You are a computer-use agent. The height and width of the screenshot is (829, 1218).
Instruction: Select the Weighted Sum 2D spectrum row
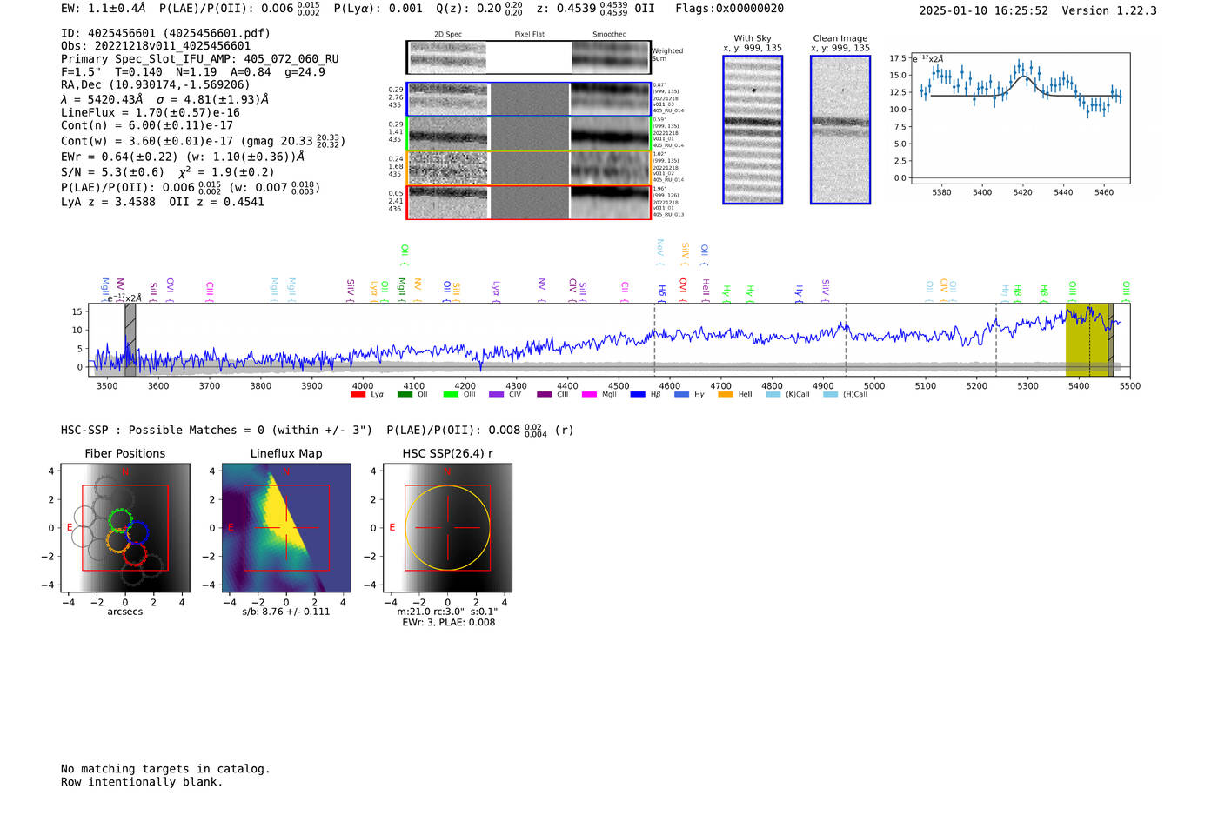(x=528, y=57)
